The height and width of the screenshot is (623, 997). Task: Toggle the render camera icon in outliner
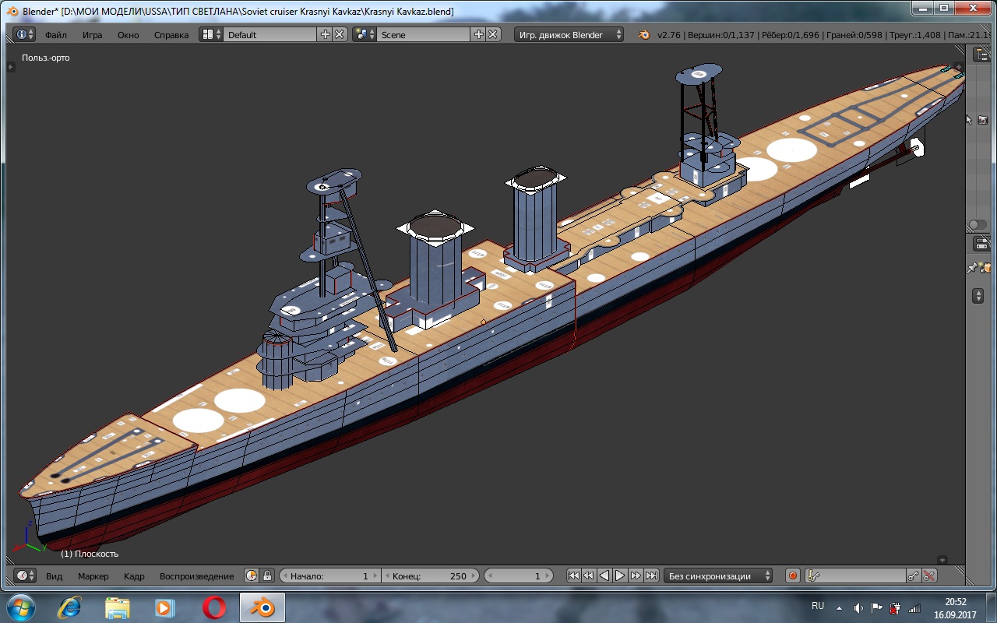pyautogui.click(x=983, y=119)
